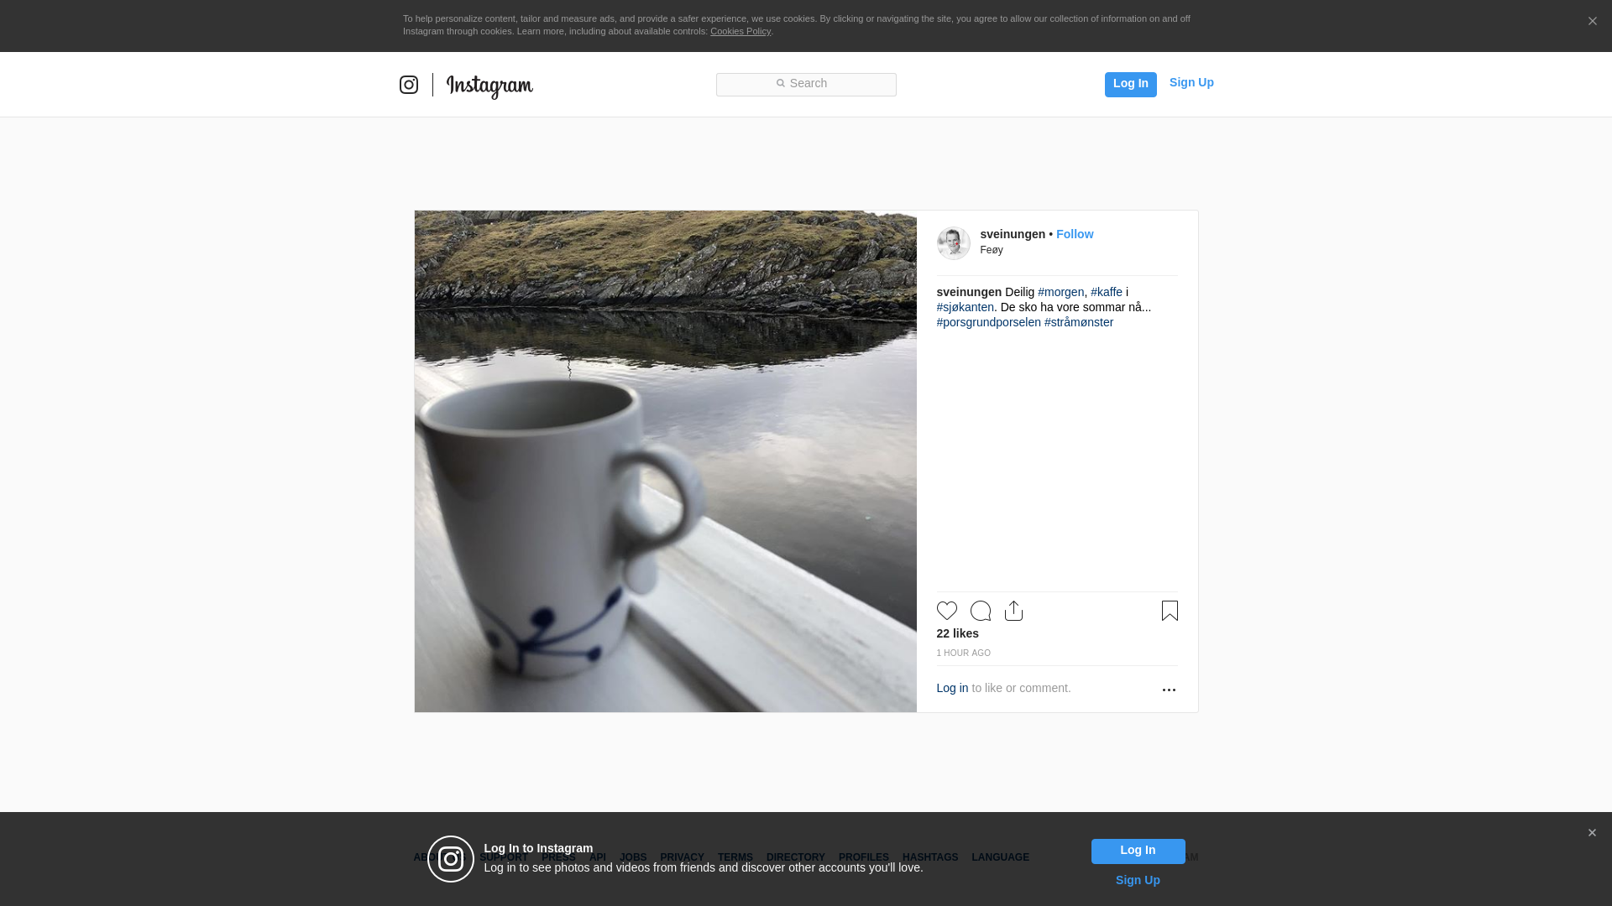The height and width of the screenshot is (906, 1612).
Task: Open the #porsgrundporselen hashtag
Action: point(988,322)
